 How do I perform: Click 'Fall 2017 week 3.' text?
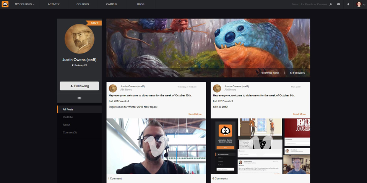pos(223,101)
